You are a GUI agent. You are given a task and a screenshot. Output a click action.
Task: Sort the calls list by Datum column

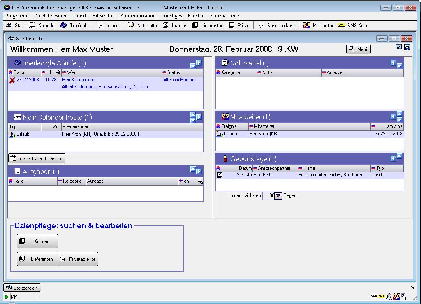(x=20, y=72)
